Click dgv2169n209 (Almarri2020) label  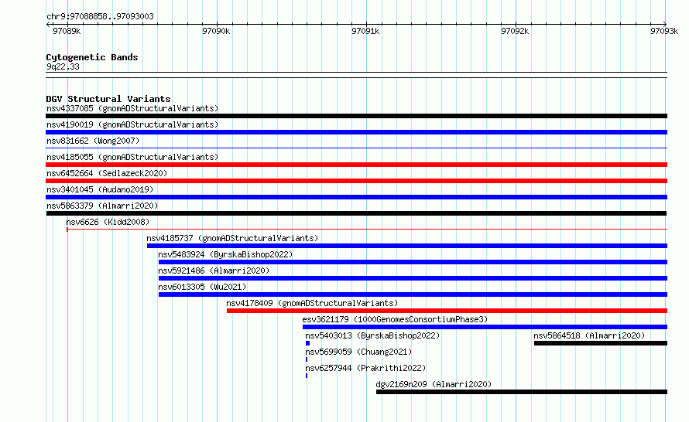coord(434,384)
